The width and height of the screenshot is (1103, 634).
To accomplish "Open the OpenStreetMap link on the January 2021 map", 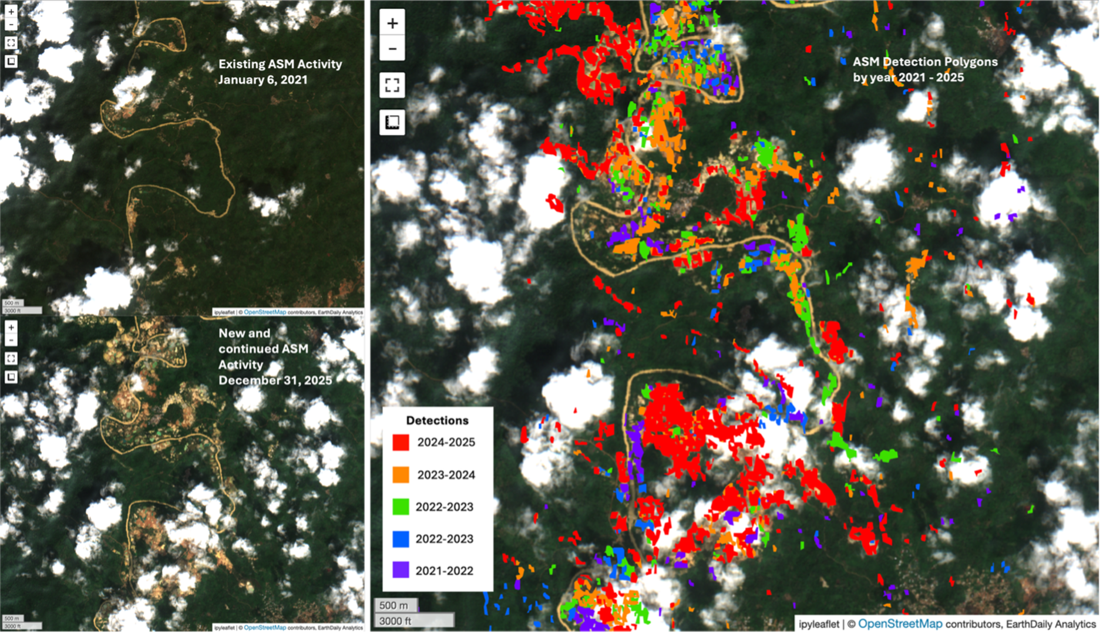I will [x=265, y=312].
